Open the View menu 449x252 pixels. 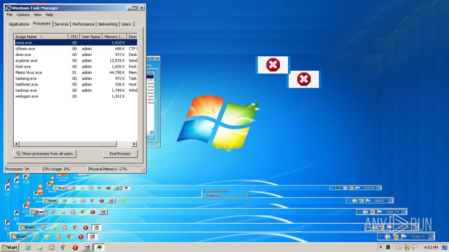38,15
